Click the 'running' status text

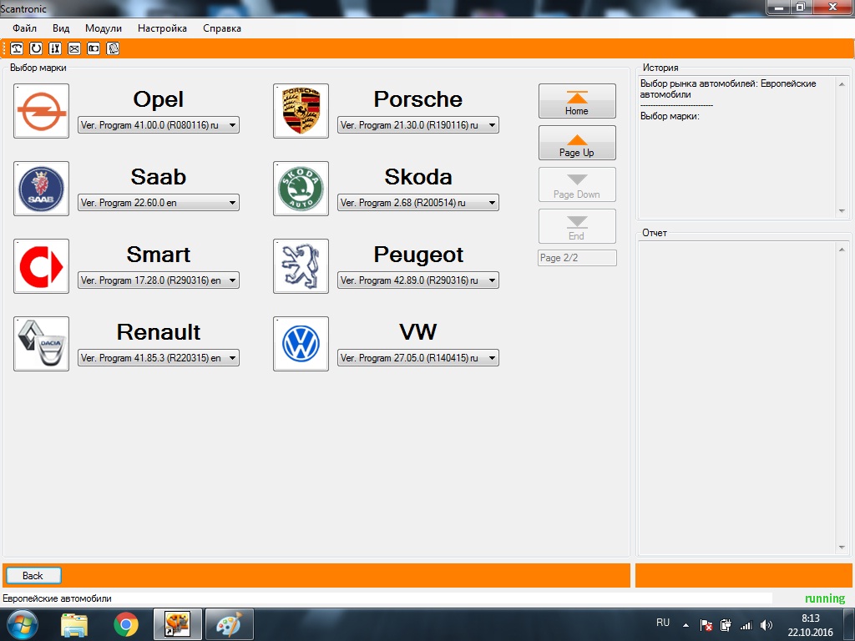[x=825, y=598]
